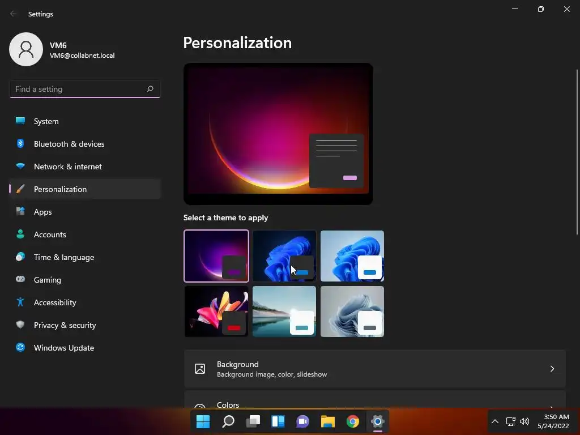Click the back arrow next to Settings
The height and width of the screenshot is (435, 580).
pyautogui.click(x=14, y=14)
